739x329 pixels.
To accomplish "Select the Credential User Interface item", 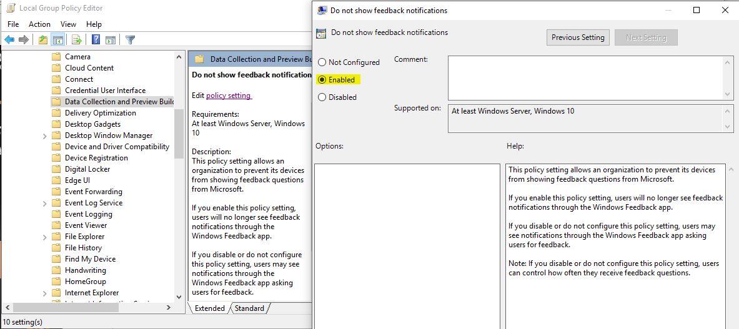I will coord(105,91).
